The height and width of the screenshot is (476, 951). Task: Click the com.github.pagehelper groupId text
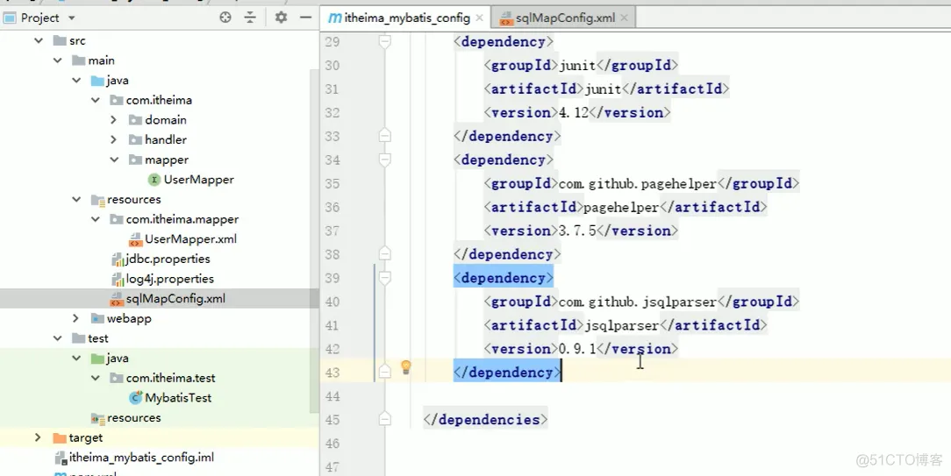pos(637,183)
